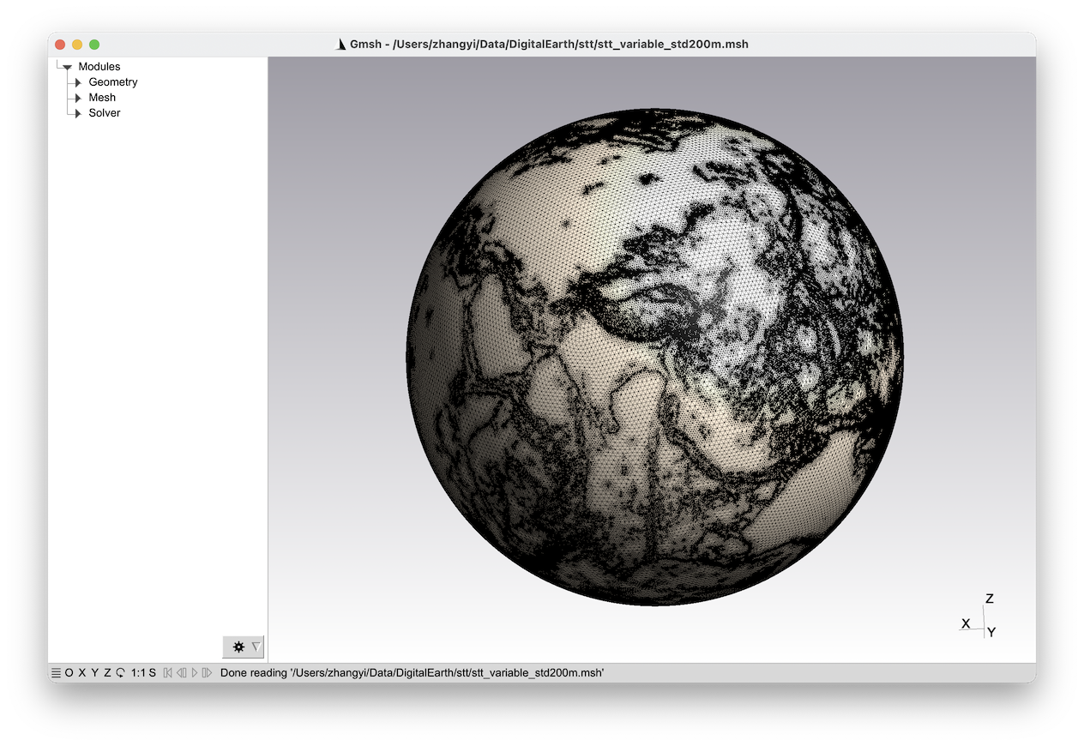Click the gear settings button in sidebar

pos(238,647)
